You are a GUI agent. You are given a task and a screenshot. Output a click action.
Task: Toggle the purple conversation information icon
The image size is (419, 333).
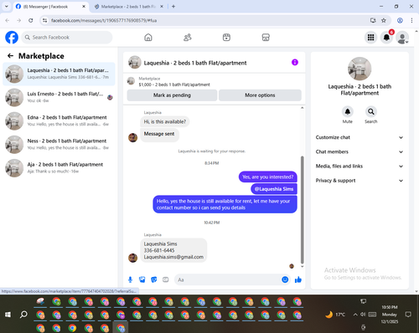(x=295, y=62)
